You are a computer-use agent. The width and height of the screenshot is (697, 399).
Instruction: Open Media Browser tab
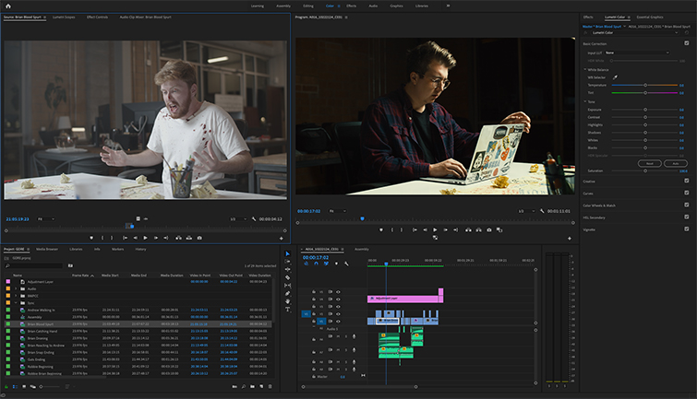(47, 249)
